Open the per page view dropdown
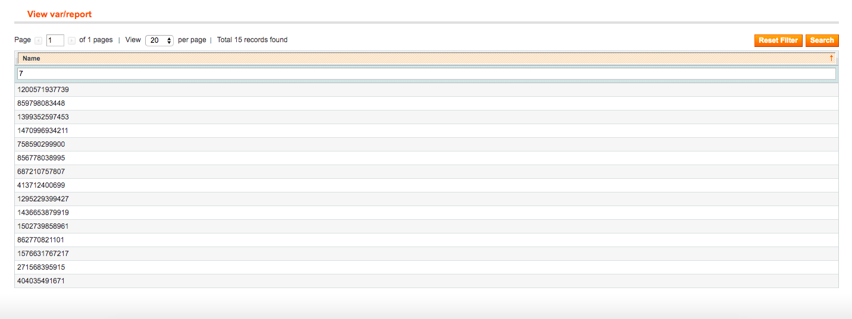Screen dimensions: 852x319 click(159, 40)
